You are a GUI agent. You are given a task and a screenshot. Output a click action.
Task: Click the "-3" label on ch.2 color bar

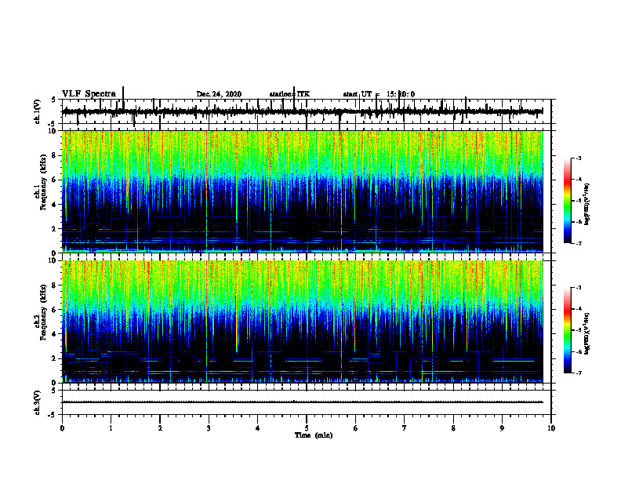(578, 288)
